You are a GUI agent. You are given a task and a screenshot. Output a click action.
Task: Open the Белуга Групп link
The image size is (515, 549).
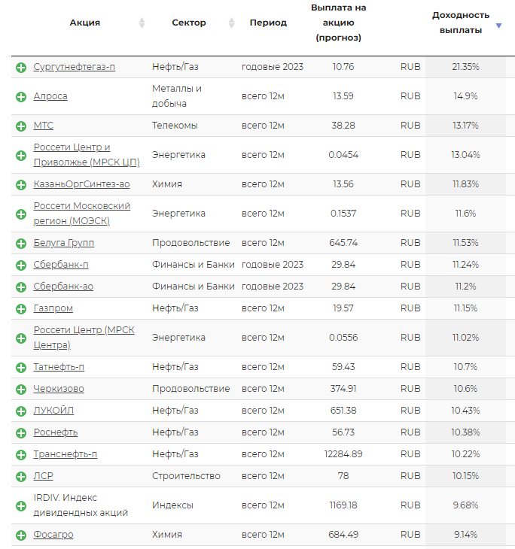64,243
